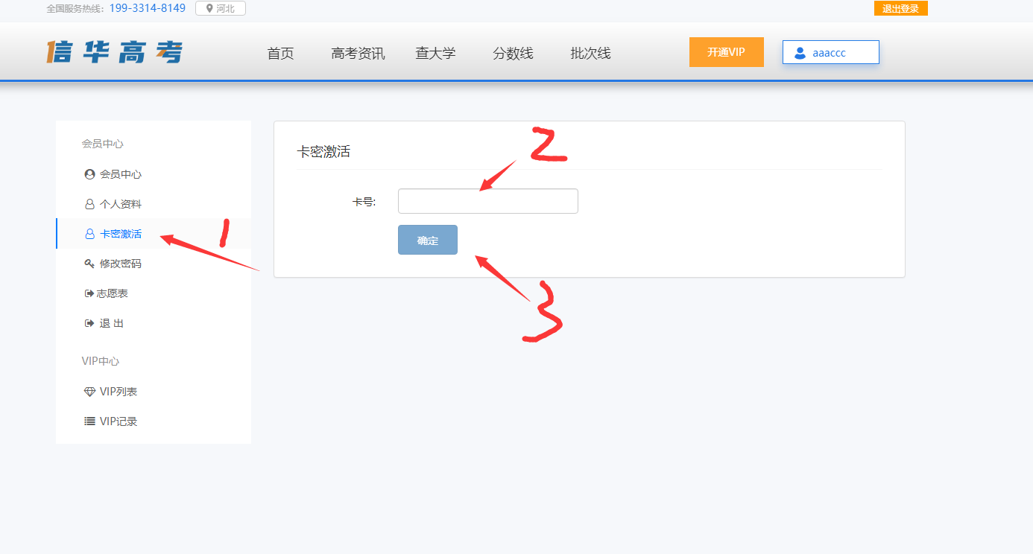Open the 河北 region selector
This screenshot has width=1033, height=554.
pos(221,9)
